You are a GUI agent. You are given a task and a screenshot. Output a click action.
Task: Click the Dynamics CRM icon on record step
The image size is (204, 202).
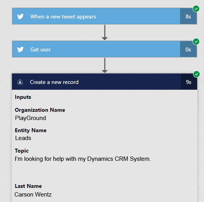(20, 82)
